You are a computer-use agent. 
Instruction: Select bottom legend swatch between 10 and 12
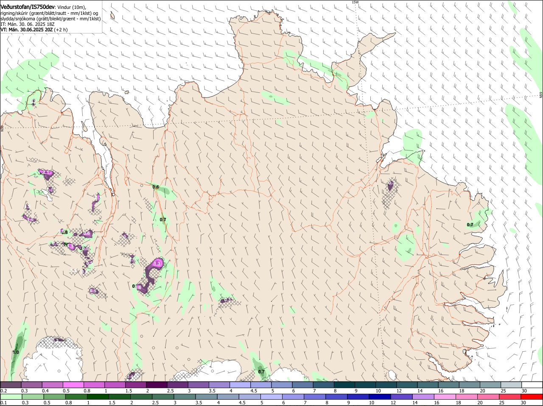point(380,397)
